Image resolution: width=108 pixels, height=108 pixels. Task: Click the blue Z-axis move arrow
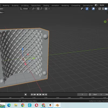[x=23, y=49]
